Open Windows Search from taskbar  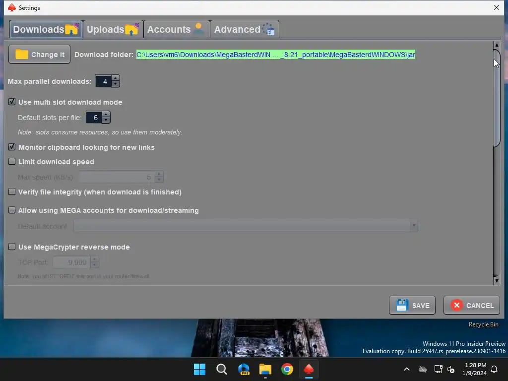(222, 369)
